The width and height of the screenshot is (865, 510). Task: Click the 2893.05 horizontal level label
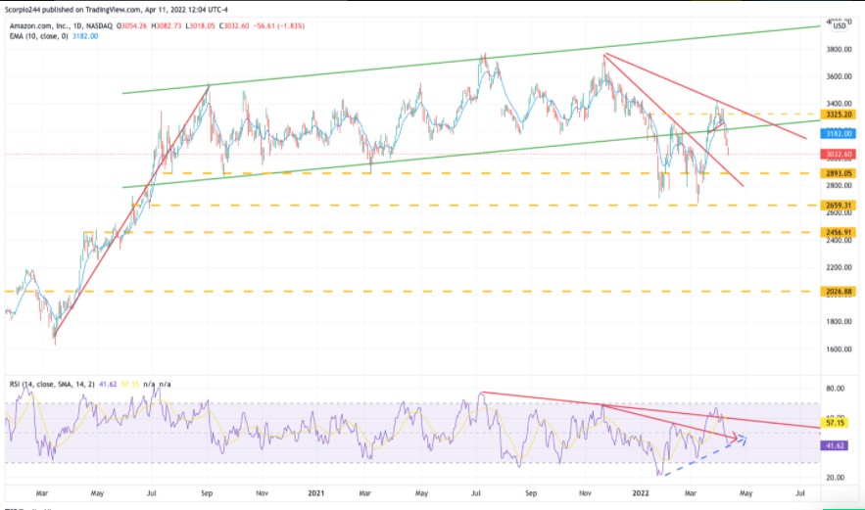pos(838,173)
